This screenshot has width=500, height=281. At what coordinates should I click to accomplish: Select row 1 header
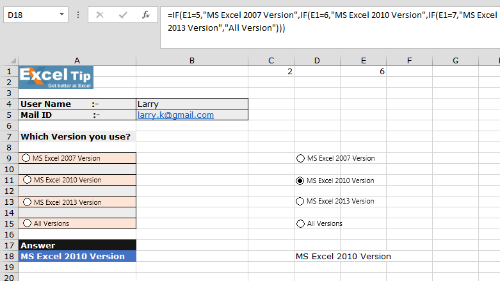tap(9, 72)
